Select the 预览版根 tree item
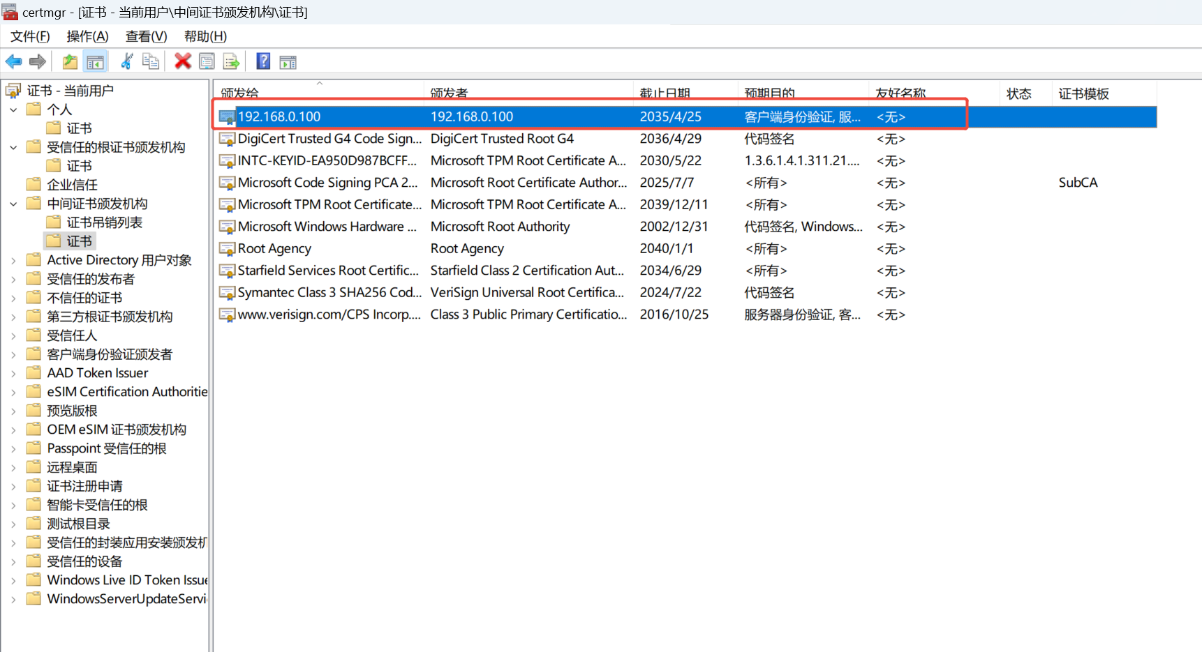Image resolution: width=1202 pixels, height=652 pixels. point(72,411)
